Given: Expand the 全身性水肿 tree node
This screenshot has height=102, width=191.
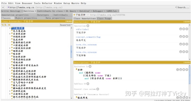Looking at the screenshot, I should pos(10,34).
